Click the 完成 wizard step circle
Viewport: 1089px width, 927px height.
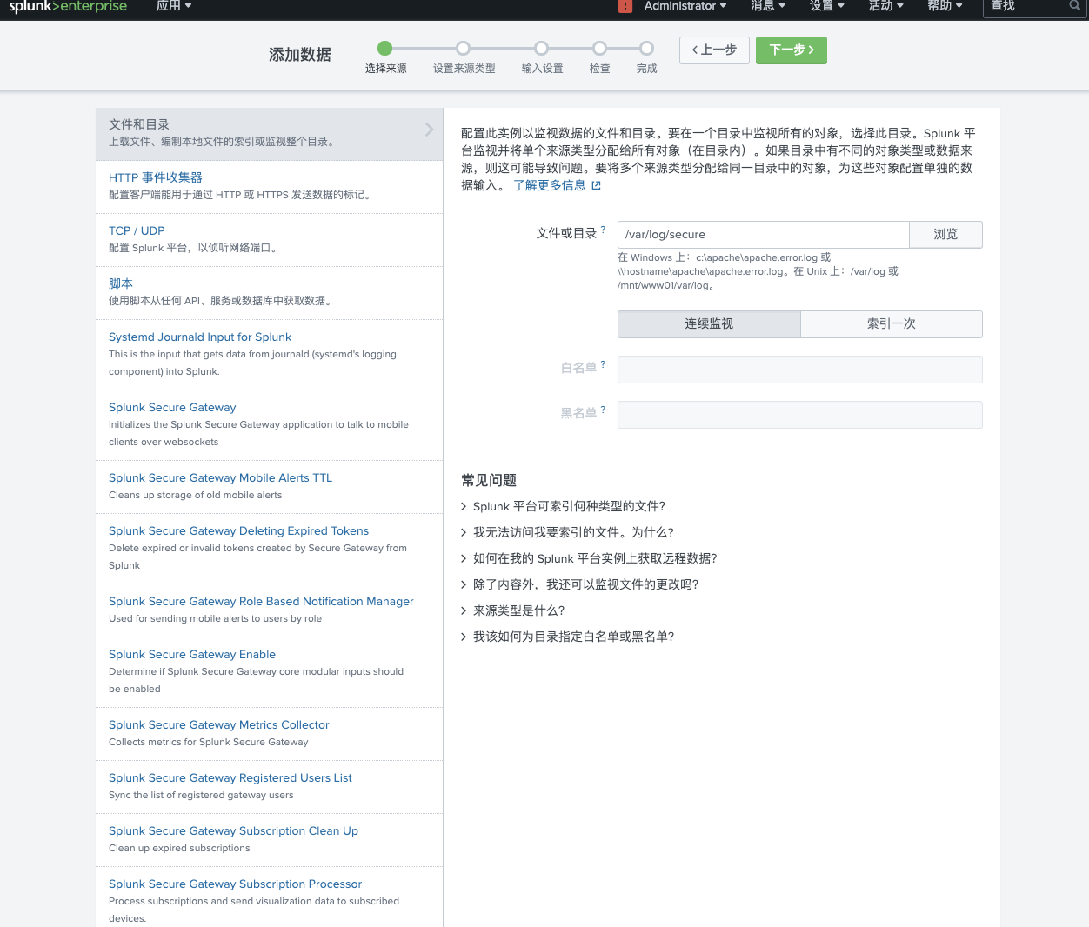click(x=646, y=49)
